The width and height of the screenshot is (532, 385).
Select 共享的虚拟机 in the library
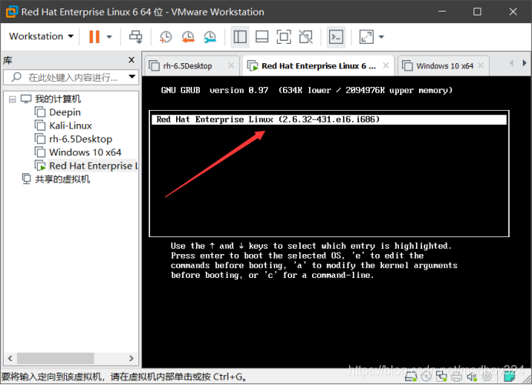click(x=62, y=179)
